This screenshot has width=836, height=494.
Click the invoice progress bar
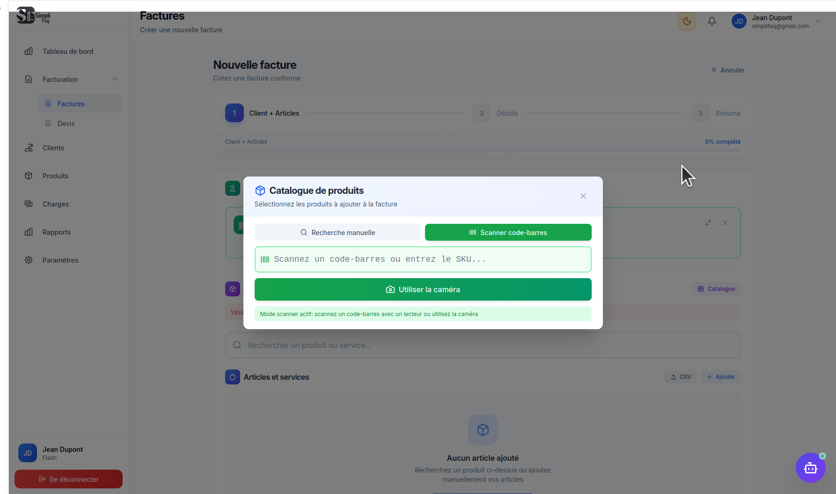click(x=483, y=150)
